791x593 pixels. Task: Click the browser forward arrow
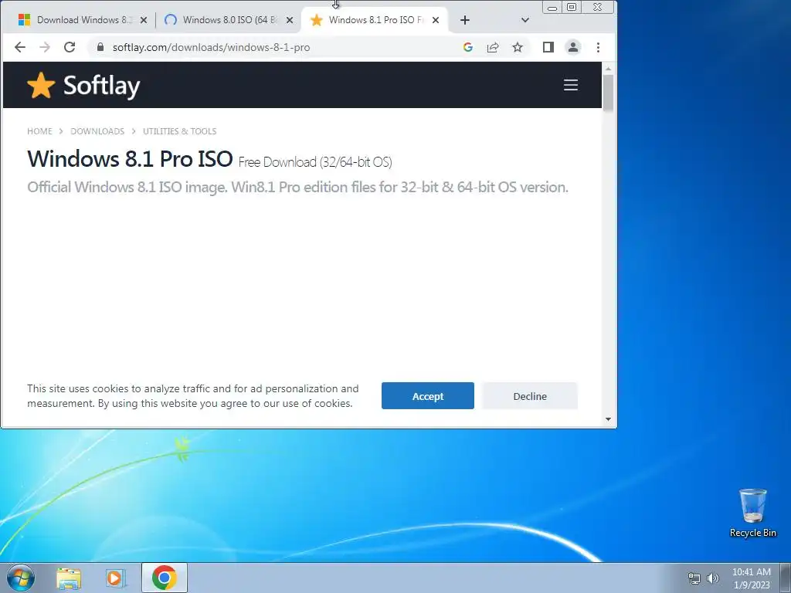pyautogui.click(x=45, y=47)
